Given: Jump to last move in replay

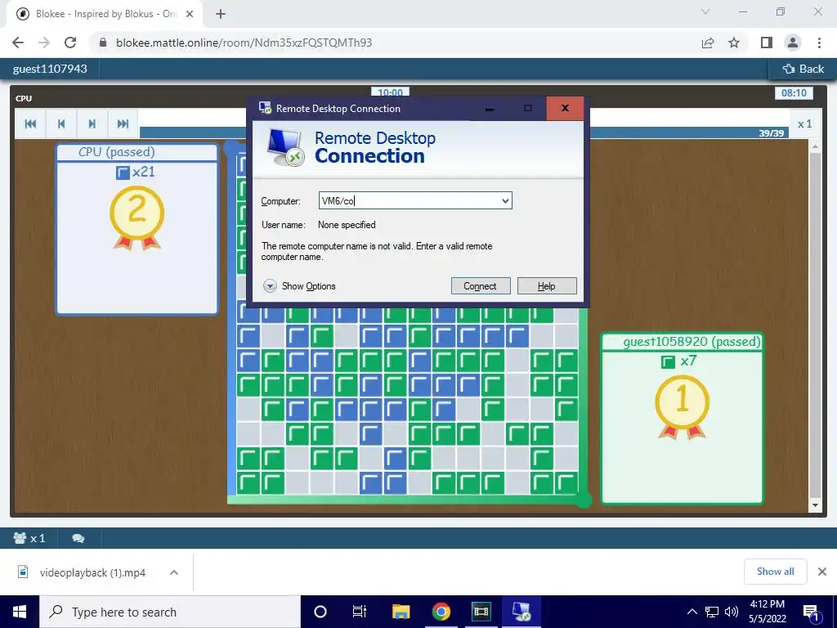Looking at the screenshot, I should point(123,124).
